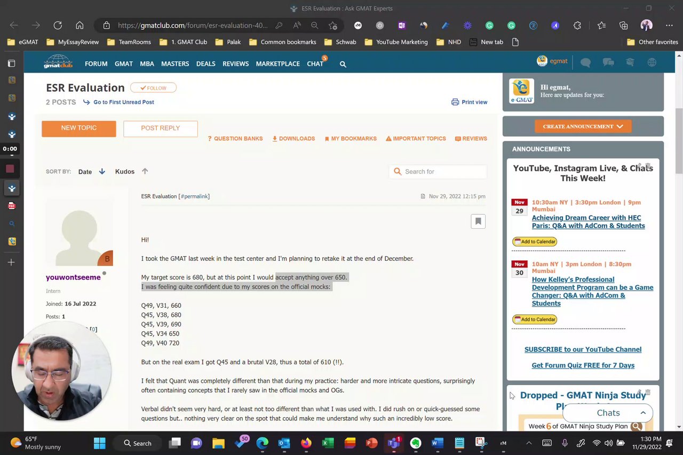This screenshot has width=683, height=455.
Task: Launch Excel from the taskbar
Action: pos(328,443)
